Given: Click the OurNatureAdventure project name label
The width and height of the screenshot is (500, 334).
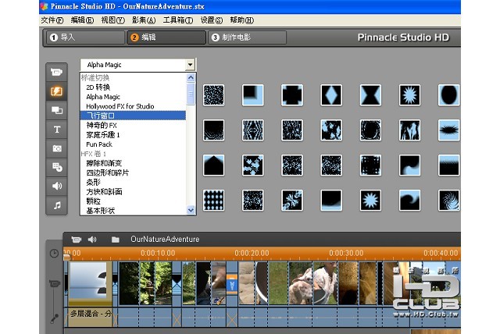Looking at the screenshot, I should coord(165,239).
